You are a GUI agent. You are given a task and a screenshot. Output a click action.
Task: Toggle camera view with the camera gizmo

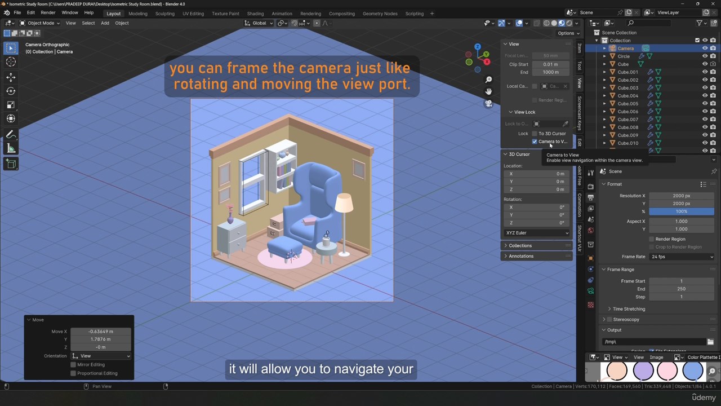488,104
